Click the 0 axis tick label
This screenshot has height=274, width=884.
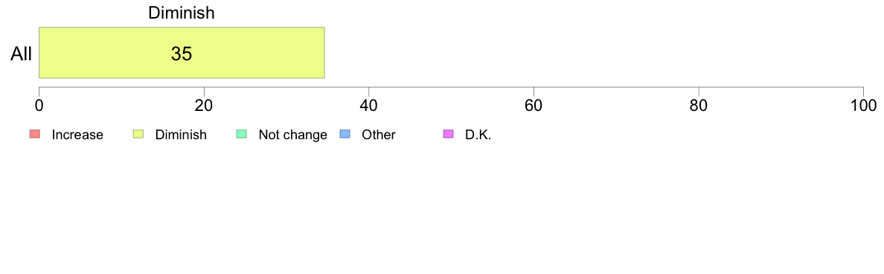pyautogui.click(x=39, y=105)
